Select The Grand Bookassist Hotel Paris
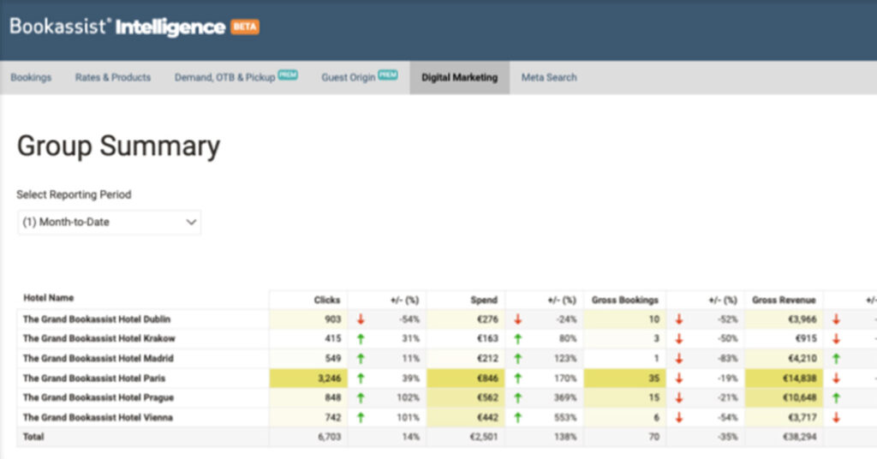Image resolution: width=877 pixels, height=459 pixels. pyautogui.click(x=94, y=379)
